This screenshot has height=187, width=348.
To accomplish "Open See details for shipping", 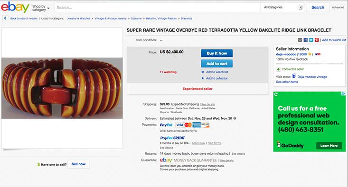I will 208,104.
